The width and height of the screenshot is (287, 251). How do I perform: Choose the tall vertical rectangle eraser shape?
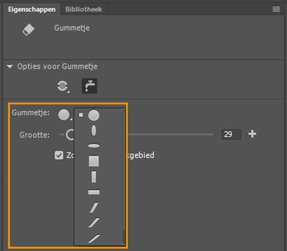click(94, 177)
